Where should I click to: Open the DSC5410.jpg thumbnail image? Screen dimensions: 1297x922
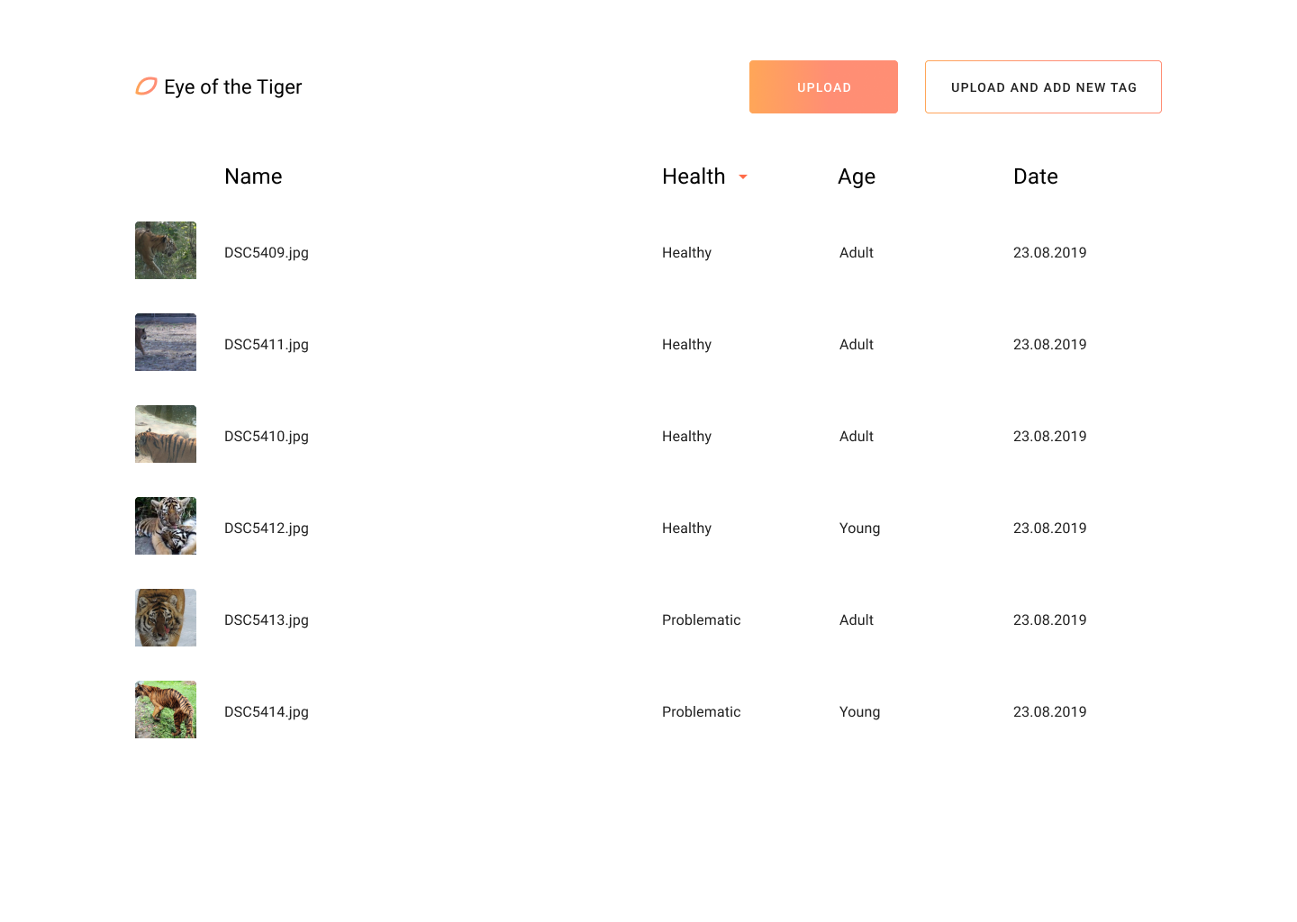[165, 434]
